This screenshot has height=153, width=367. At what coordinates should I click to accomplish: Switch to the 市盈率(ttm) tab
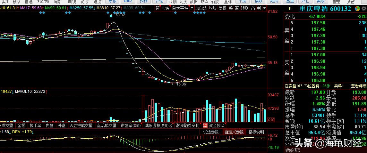point(131,125)
